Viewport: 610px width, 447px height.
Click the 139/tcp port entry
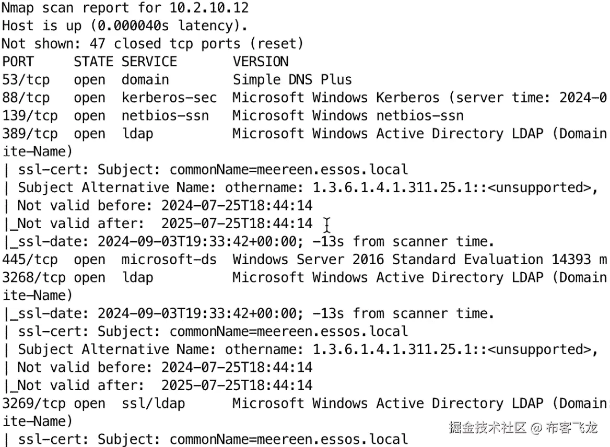point(30,115)
